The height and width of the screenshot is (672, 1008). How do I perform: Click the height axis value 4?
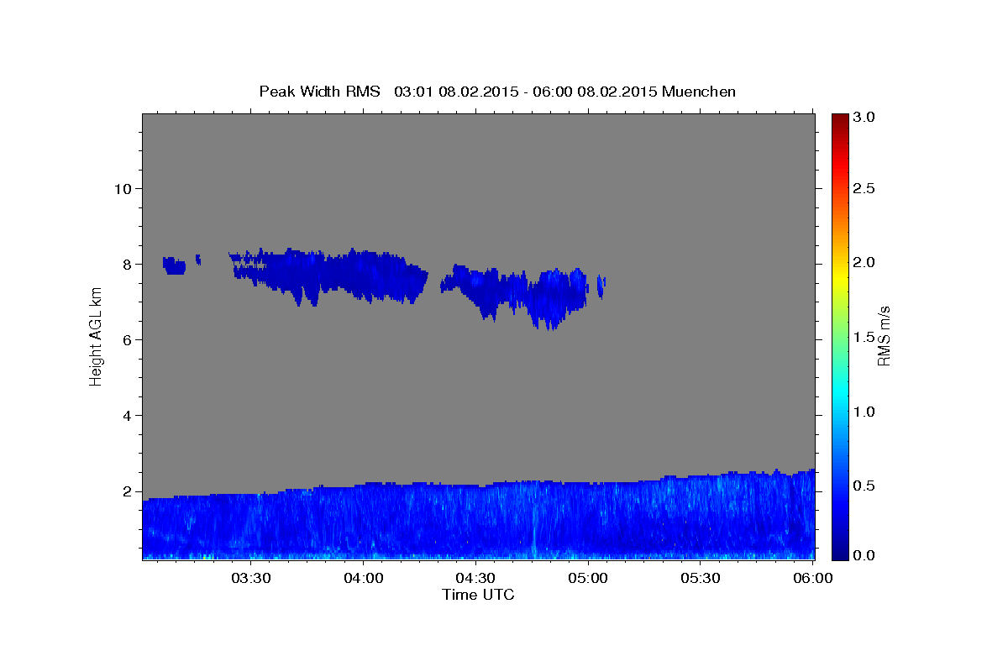tap(128, 416)
